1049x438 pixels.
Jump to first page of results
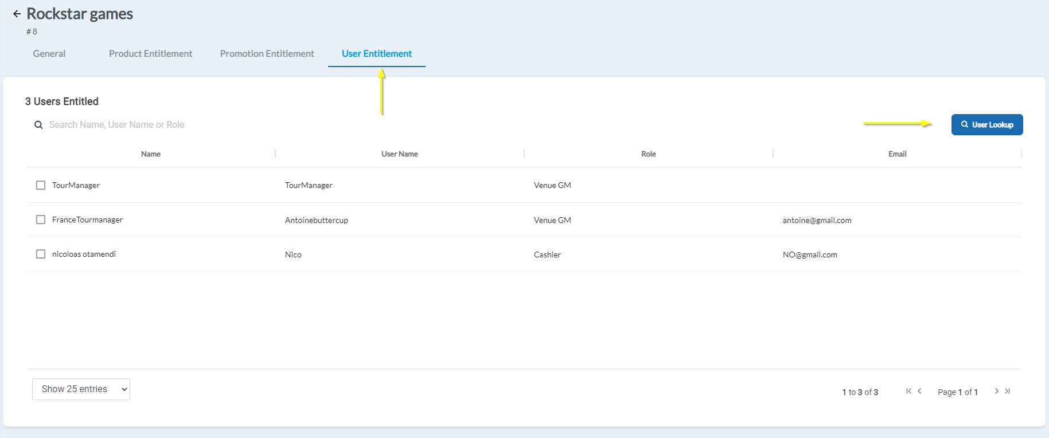(908, 391)
